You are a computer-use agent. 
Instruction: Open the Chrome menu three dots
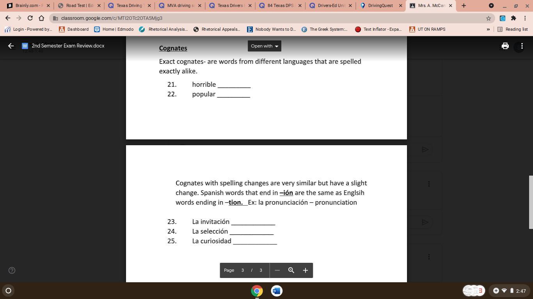pyautogui.click(x=525, y=18)
